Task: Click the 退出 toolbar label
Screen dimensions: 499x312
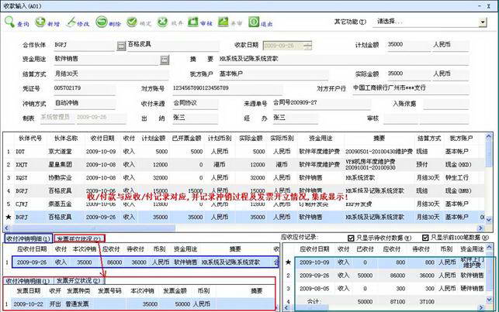Action: pyautogui.click(x=267, y=24)
